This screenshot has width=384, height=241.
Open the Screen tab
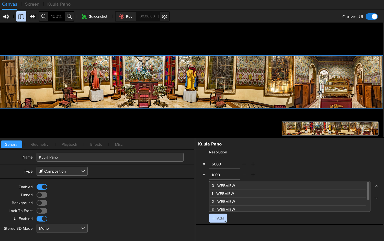pos(32,4)
